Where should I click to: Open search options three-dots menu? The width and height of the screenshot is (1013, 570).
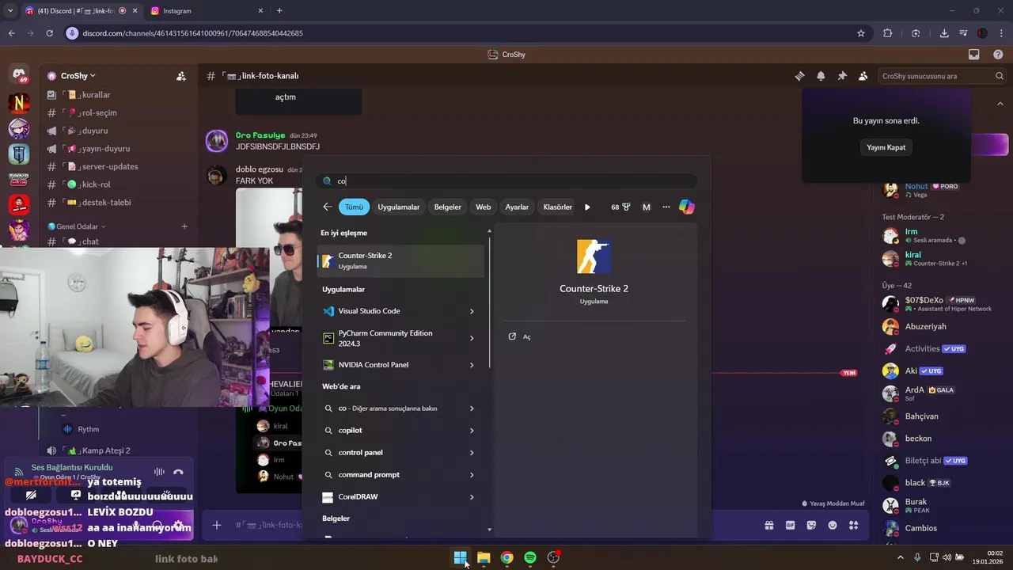click(666, 207)
